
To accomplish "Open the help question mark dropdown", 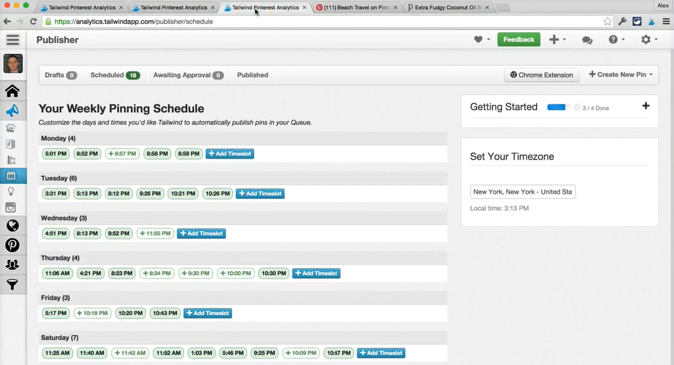I will tap(616, 39).
